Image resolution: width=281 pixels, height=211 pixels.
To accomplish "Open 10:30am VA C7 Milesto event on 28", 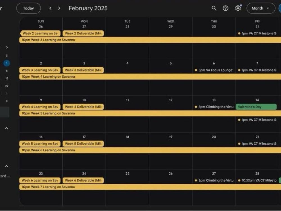I will pos(257,180).
